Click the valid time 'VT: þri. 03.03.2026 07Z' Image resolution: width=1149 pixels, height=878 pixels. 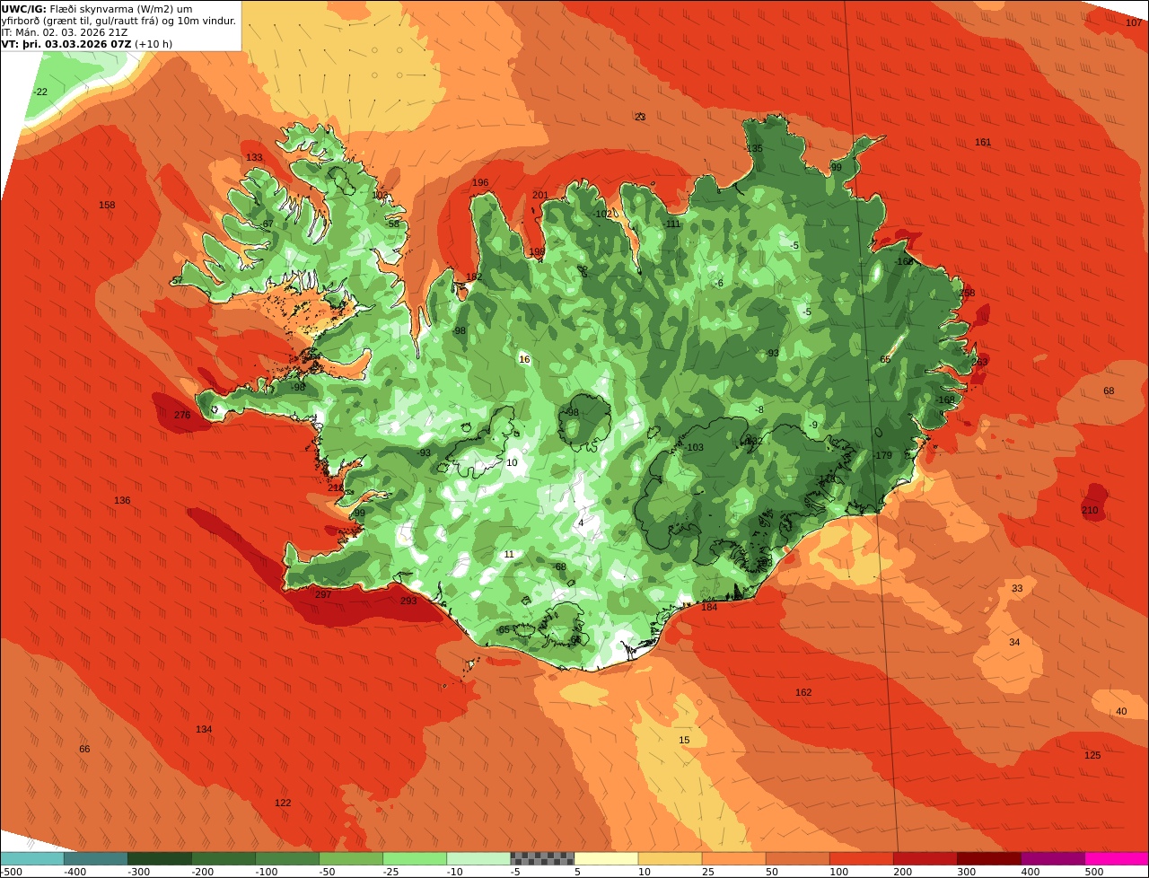click(66, 43)
